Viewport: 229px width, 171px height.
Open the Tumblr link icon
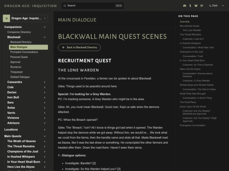pyautogui.click(x=190, y=5)
